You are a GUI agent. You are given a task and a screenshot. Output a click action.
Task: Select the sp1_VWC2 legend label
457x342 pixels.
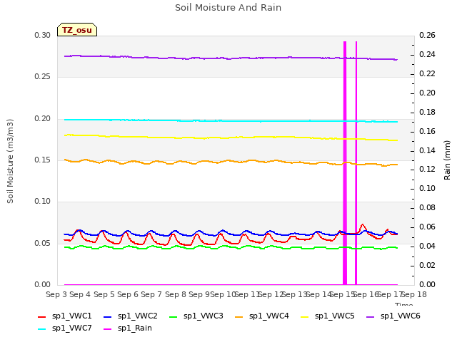point(138,316)
